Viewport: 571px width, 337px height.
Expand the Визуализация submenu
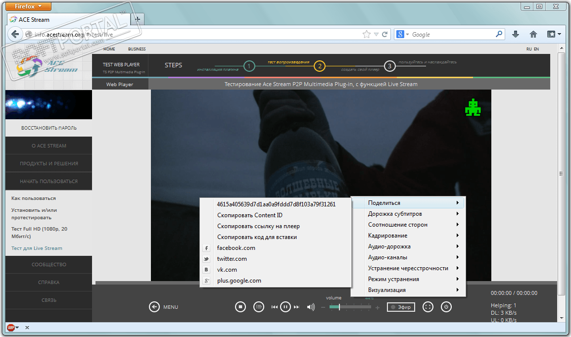(408, 290)
